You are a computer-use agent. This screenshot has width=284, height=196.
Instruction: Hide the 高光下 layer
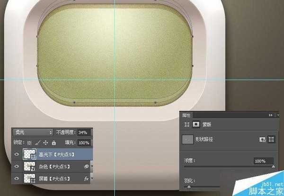pyautogui.click(x=18, y=154)
